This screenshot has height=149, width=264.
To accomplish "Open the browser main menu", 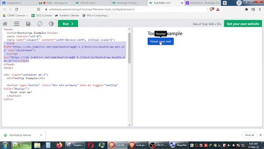I will click(x=259, y=10).
